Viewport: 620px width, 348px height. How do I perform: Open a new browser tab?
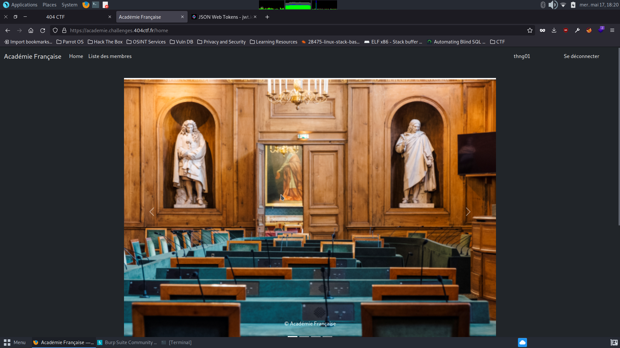coord(267,17)
